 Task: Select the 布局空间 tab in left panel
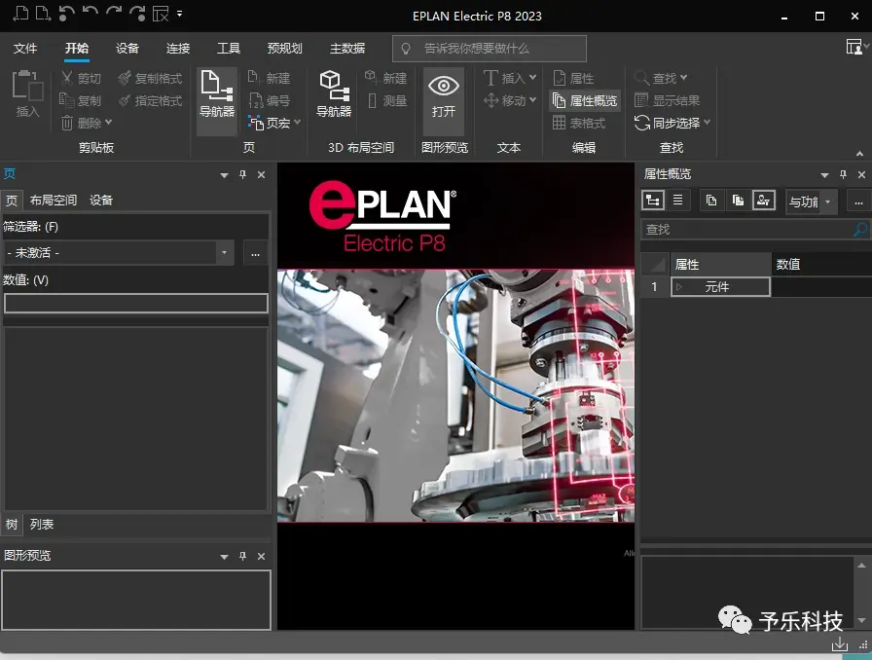pyautogui.click(x=54, y=201)
